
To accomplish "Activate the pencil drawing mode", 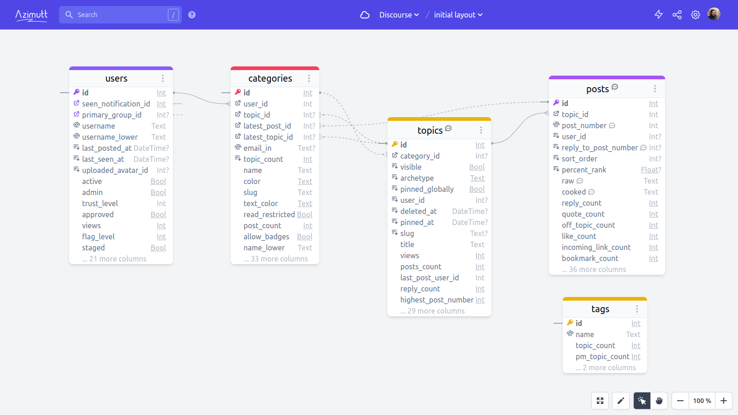I will coord(620,401).
